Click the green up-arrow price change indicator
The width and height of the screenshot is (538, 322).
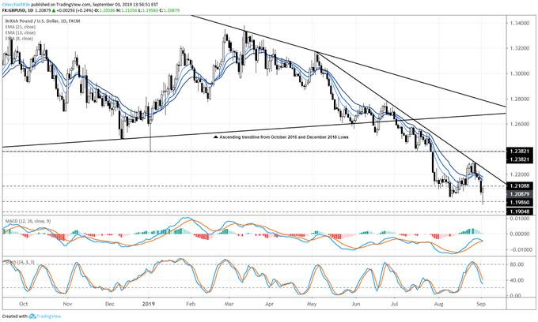54,10
